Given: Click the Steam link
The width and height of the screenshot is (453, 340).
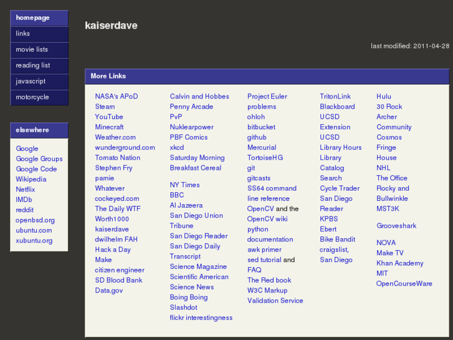Looking at the screenshot, I should pos(105,107).
